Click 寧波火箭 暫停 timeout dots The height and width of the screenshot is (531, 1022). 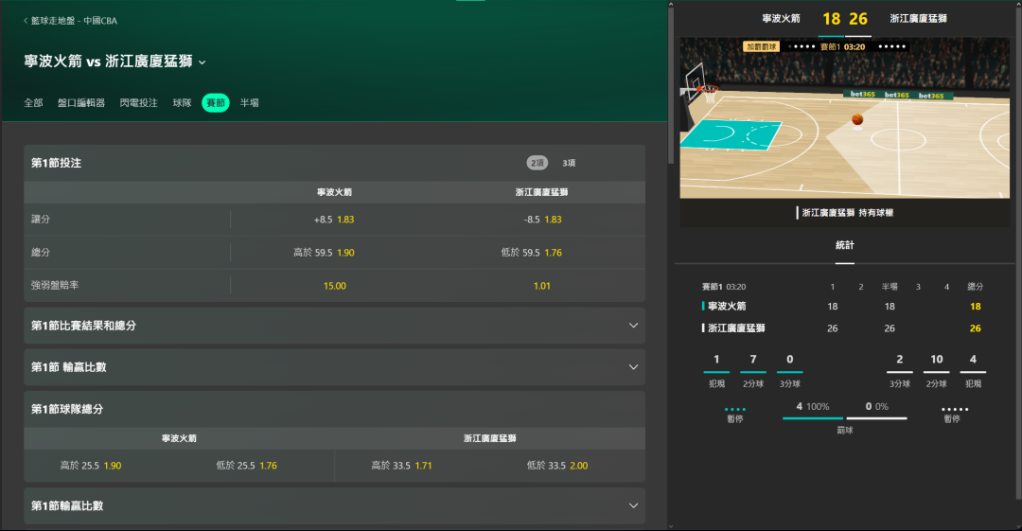[734, 410]
